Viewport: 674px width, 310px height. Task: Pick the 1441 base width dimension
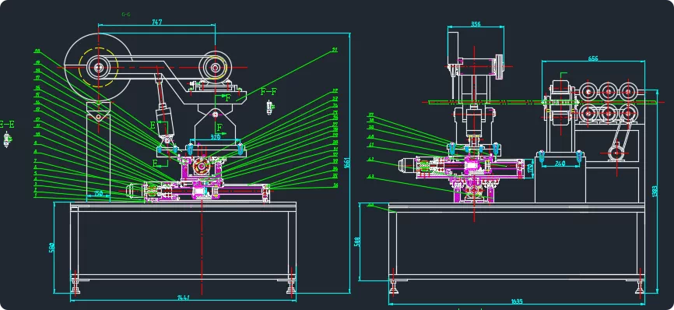(x=184, y=298)
